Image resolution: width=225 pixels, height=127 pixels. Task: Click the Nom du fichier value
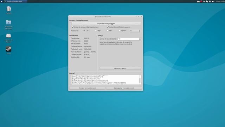coord(90,52)
